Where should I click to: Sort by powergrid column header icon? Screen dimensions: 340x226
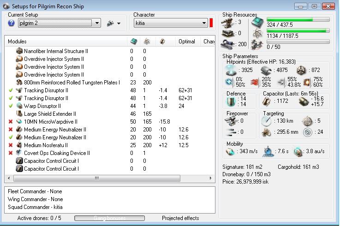pos(147,41)
